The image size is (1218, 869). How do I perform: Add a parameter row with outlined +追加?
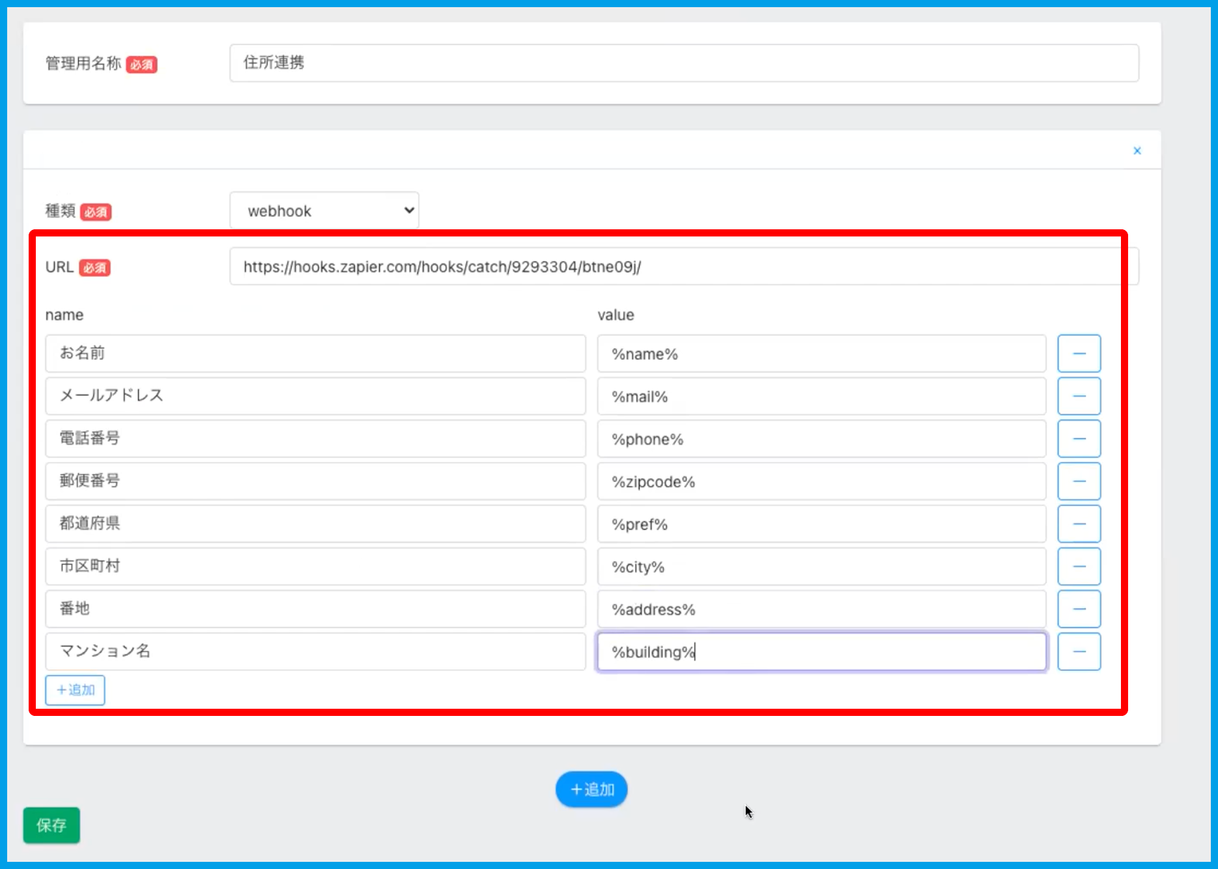[75, 690]
